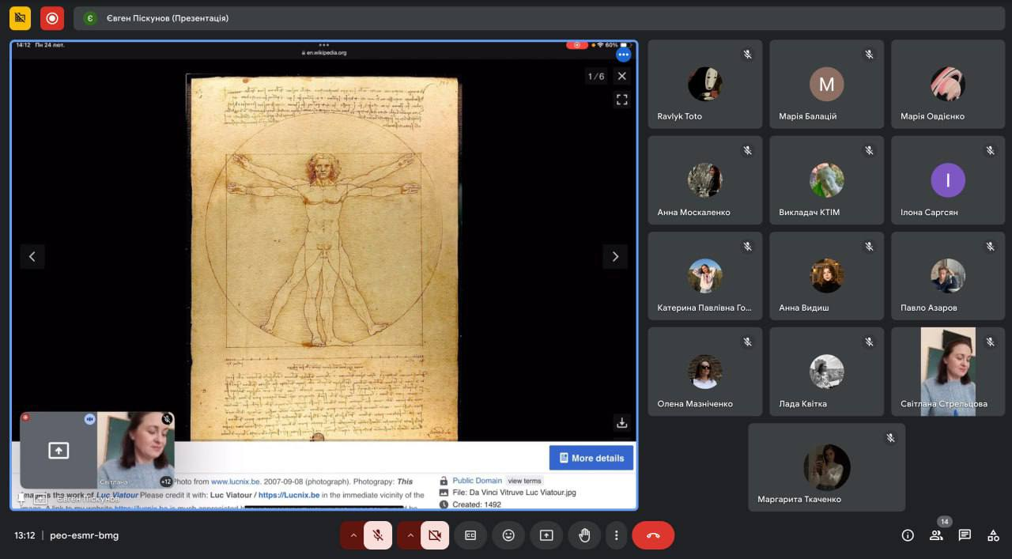The image size is (1012, 559).
Task: Select Марія Овдієнко participant avatar
Action: pyautogui.click(x=948, y=84)
